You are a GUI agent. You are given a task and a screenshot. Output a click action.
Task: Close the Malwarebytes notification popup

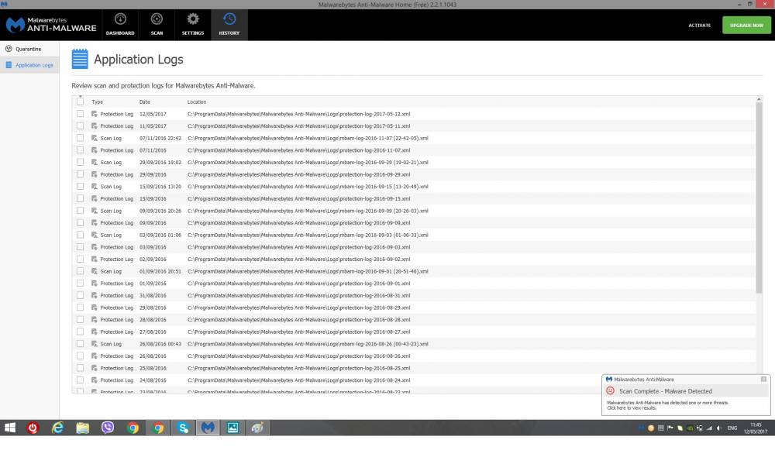pos(763,379)
